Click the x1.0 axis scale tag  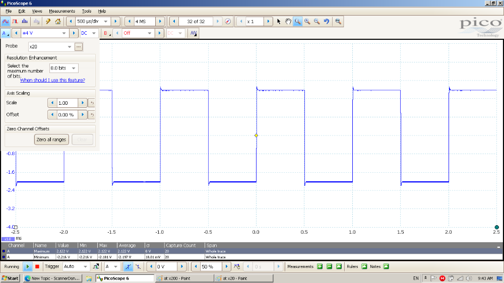tap(8, 239)
